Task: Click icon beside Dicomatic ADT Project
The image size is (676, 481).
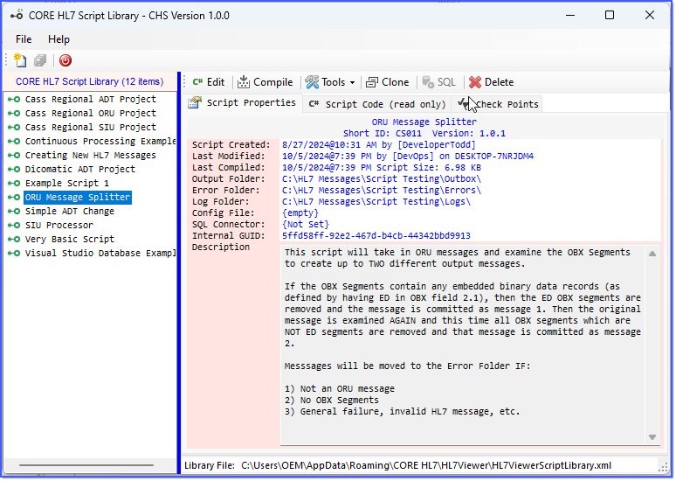Action: [x=14, y=170]
